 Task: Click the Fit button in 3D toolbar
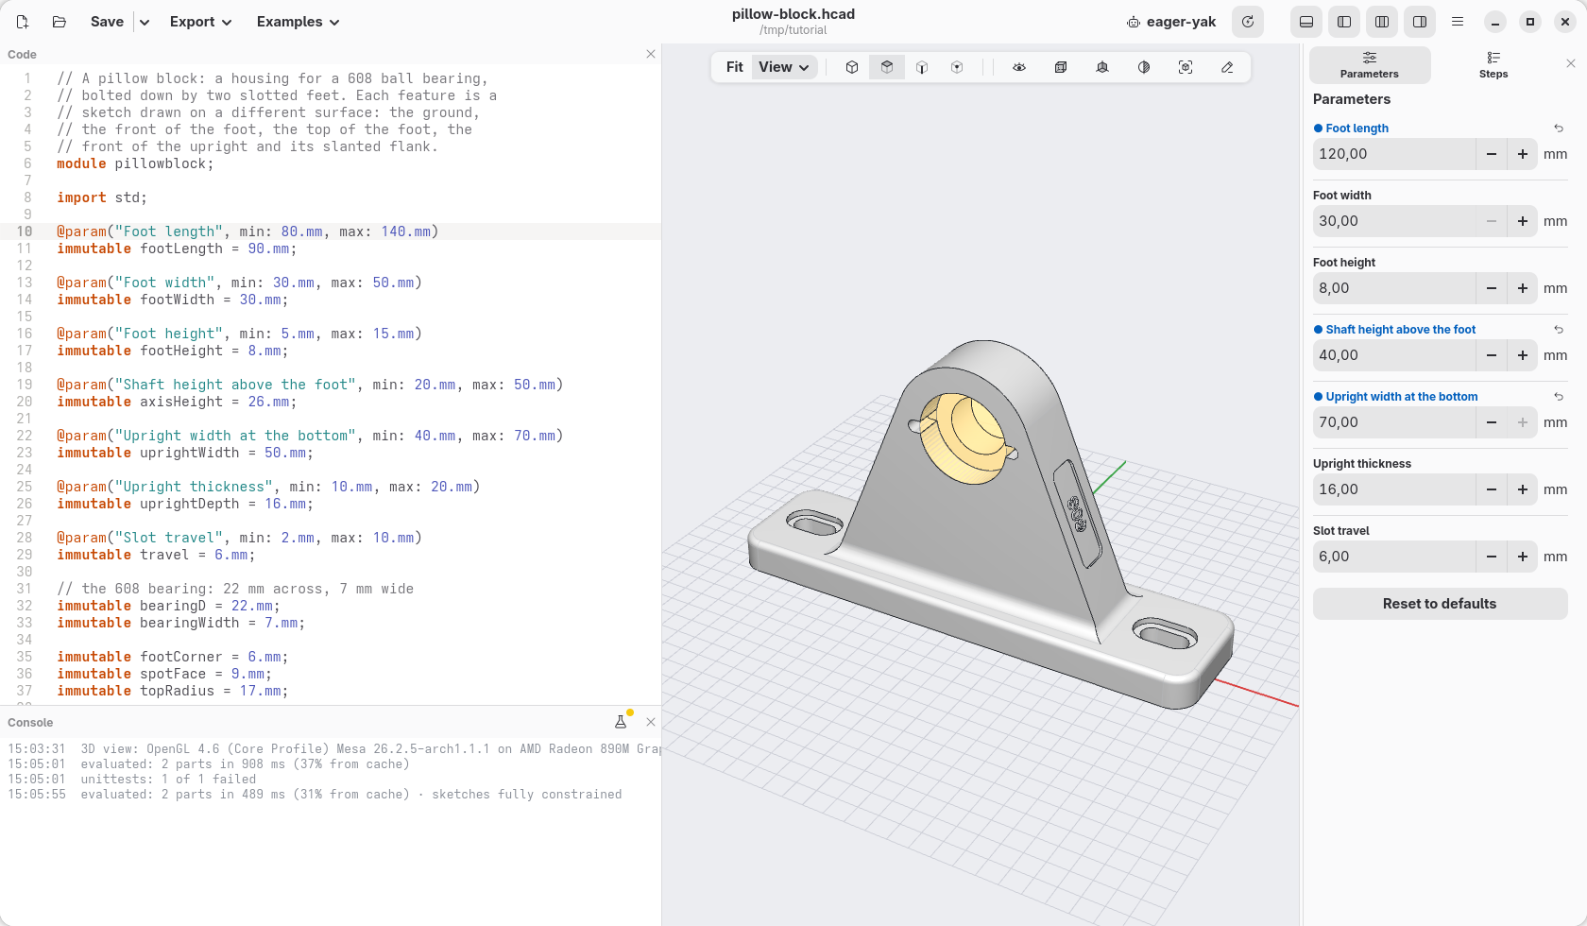pos(734,67)
